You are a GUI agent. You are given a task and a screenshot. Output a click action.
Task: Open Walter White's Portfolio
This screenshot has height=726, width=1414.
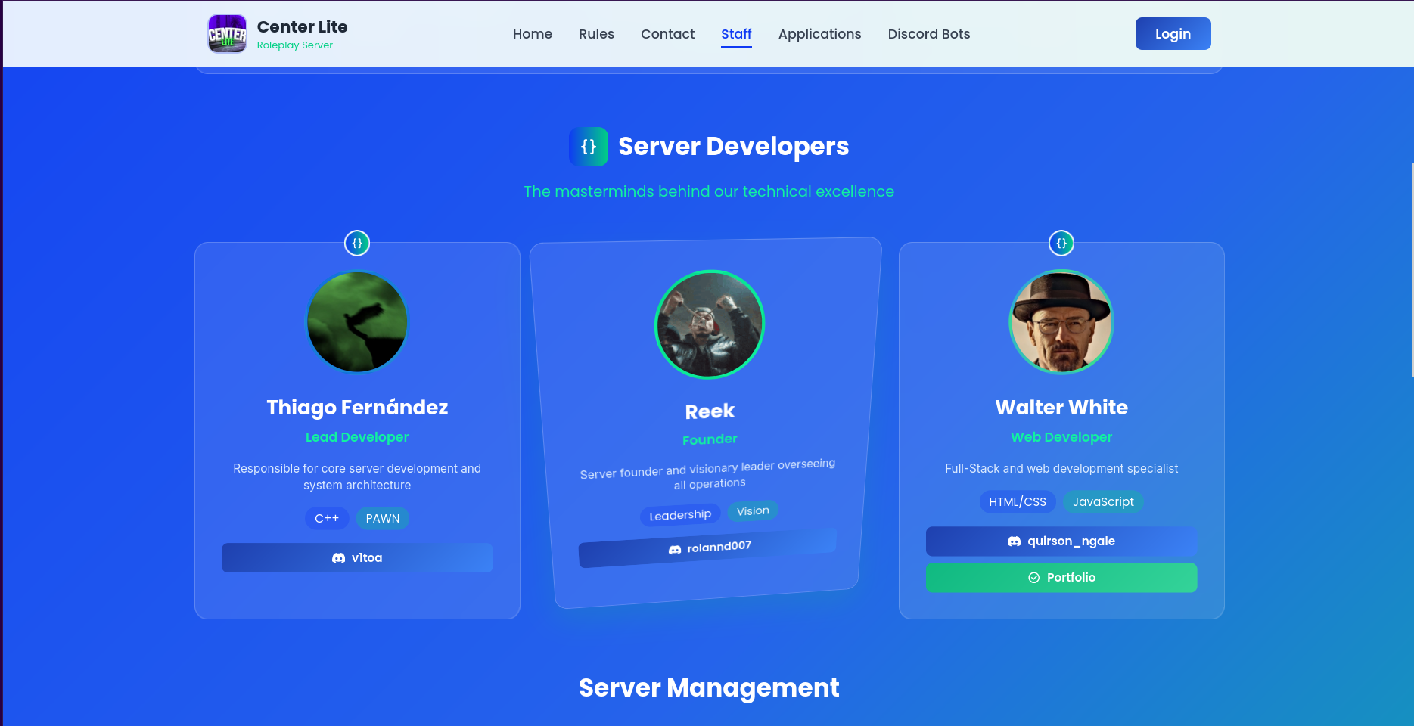point(1061,578)
